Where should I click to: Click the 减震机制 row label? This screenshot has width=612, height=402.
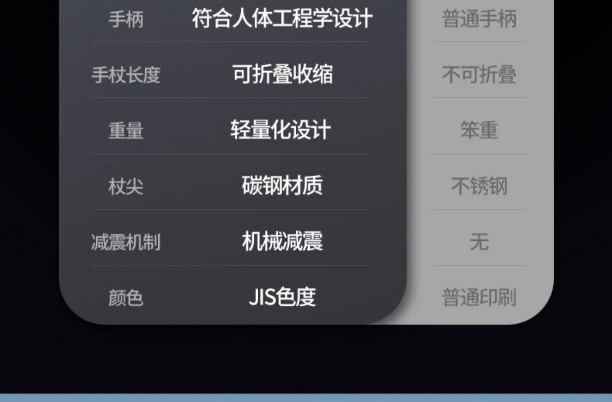click(126, 242)
